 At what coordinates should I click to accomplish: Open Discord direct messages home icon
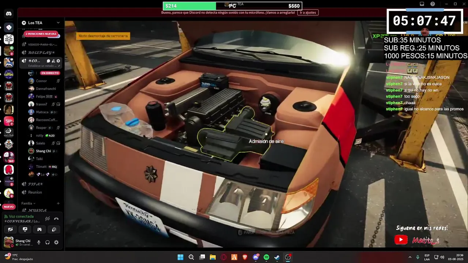(9, 14)
